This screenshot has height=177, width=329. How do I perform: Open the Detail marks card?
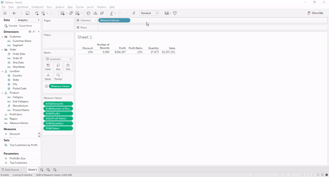(48, 76)
